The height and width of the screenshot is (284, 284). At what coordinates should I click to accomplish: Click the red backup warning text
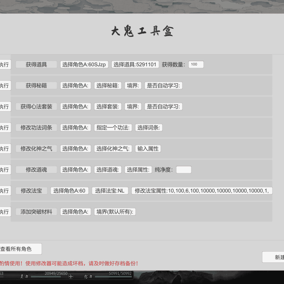coord(69,263)
